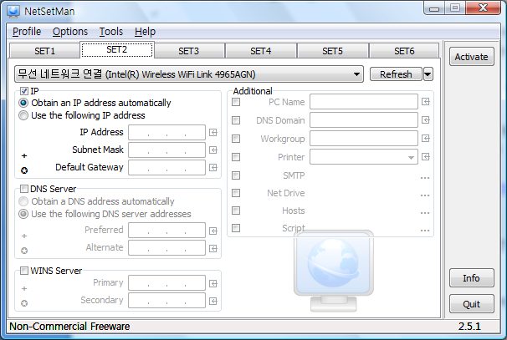Click get-current-value icon beside Preferred DNS field
This screenshot has width=507, height=340.
[x=213, y=231]
